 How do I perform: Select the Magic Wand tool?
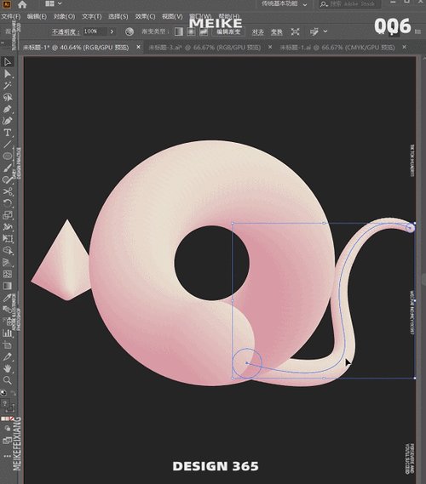click(x=7, y=86)
